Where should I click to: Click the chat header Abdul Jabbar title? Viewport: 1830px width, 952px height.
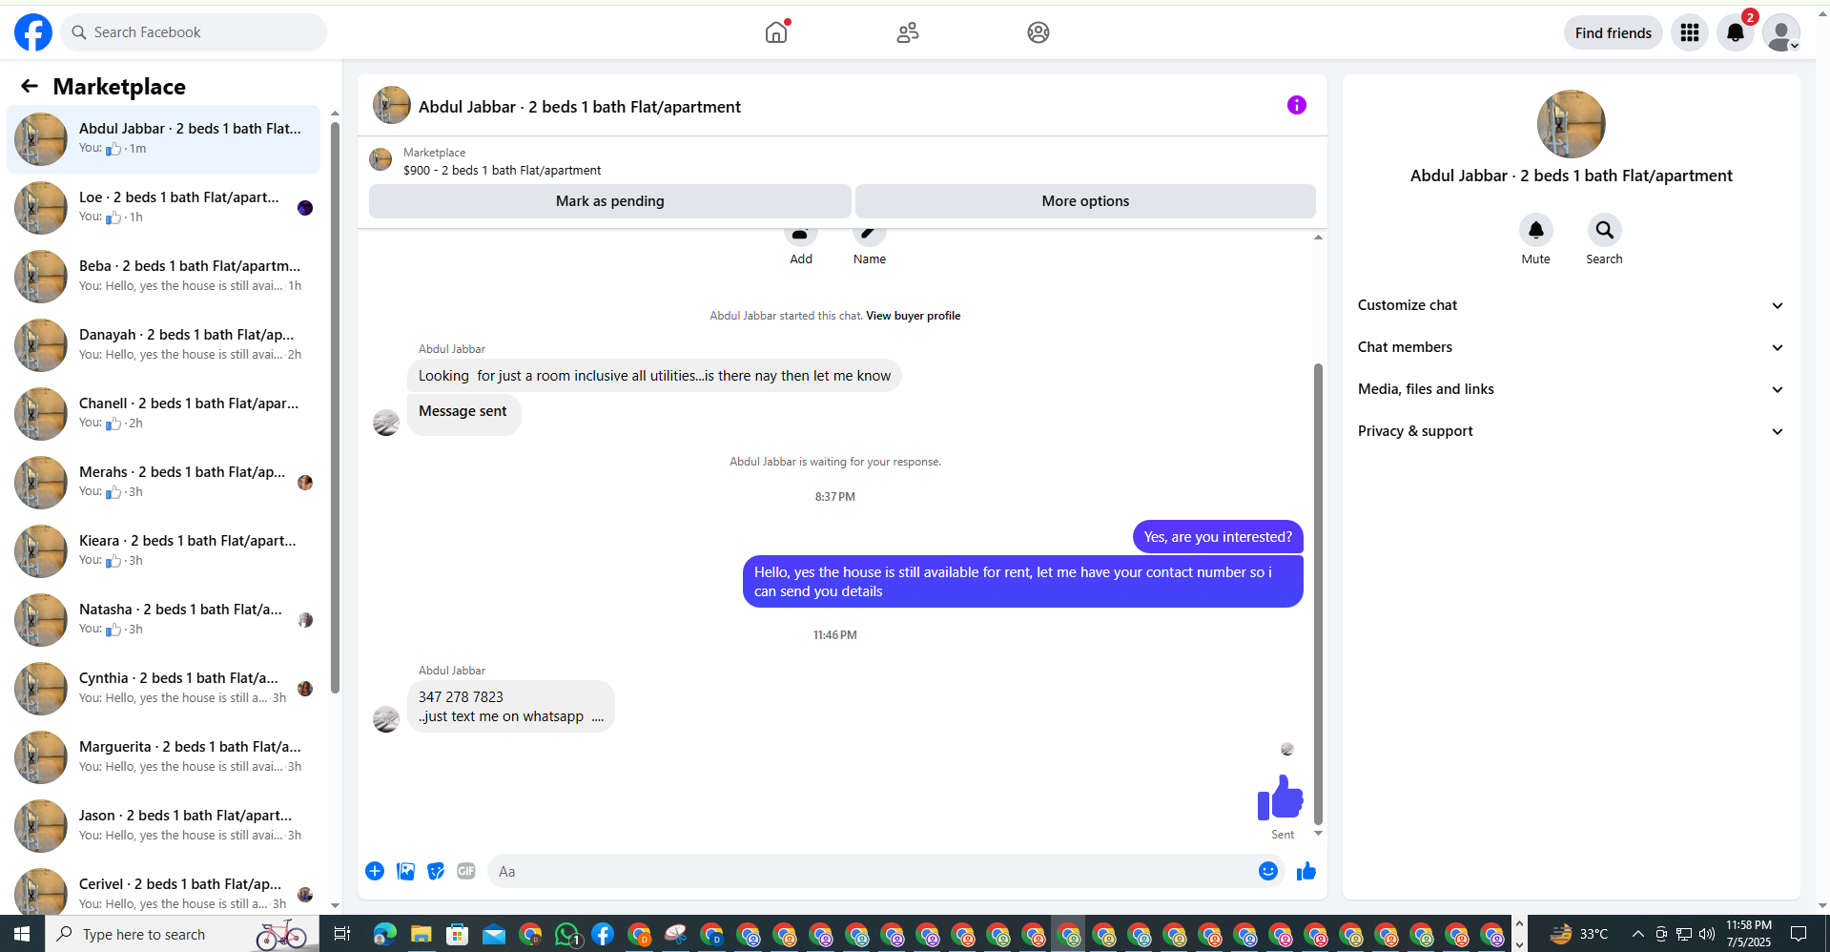point(580,107)
